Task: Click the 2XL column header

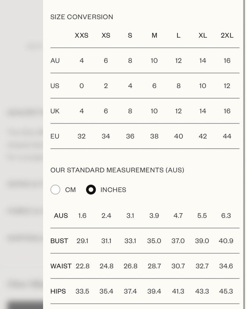Action: pyautogui.click(x=227, y=36)
